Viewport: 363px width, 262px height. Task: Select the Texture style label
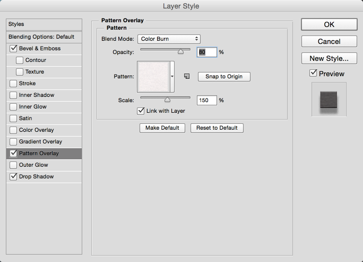point(34,72)
